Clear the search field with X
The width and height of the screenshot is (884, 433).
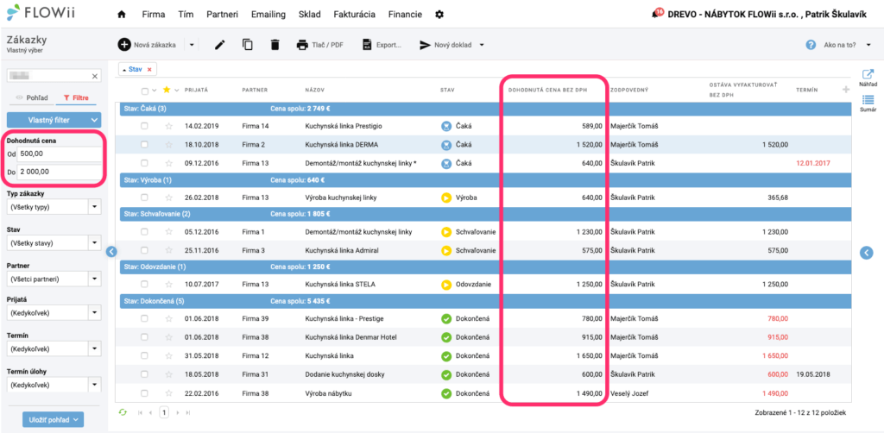point(95,76)
